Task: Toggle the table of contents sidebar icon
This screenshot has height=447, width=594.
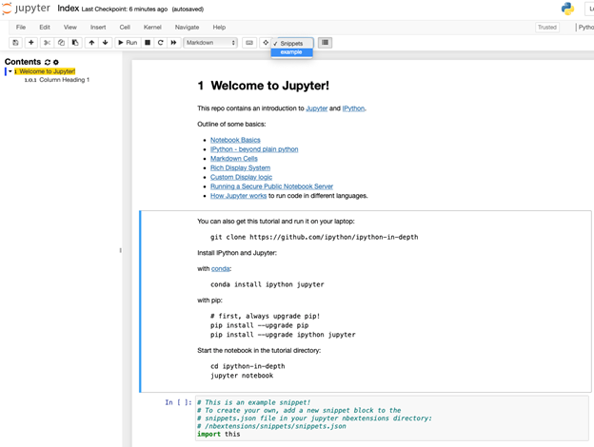Action: 326,43
